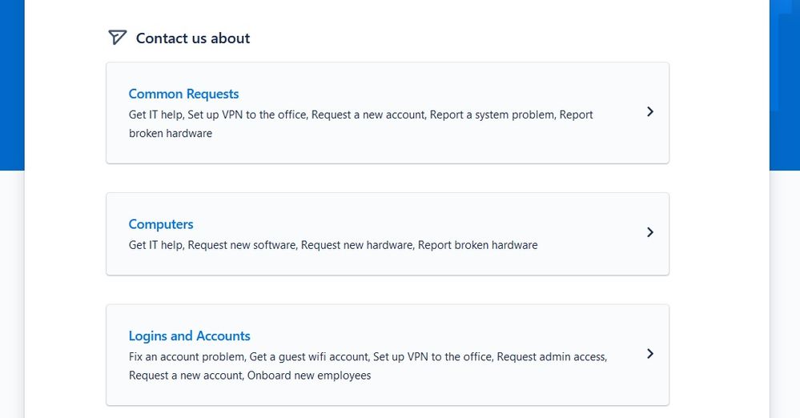Click 'broken hardware' text in Common Requests card

[x=171, y=133]
